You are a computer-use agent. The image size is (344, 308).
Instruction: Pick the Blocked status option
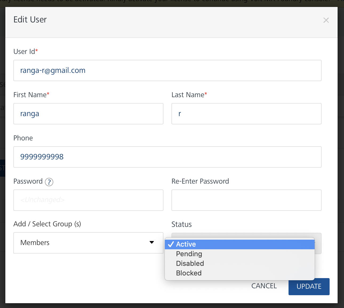pos(189,273)
